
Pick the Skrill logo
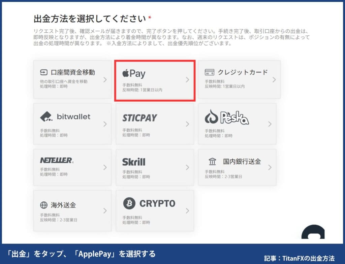[x=134, y=162]
